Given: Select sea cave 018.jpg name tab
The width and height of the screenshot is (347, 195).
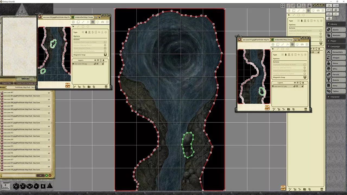Looking at the screenshot, I should pyautogui.click(x=56, y=17).
